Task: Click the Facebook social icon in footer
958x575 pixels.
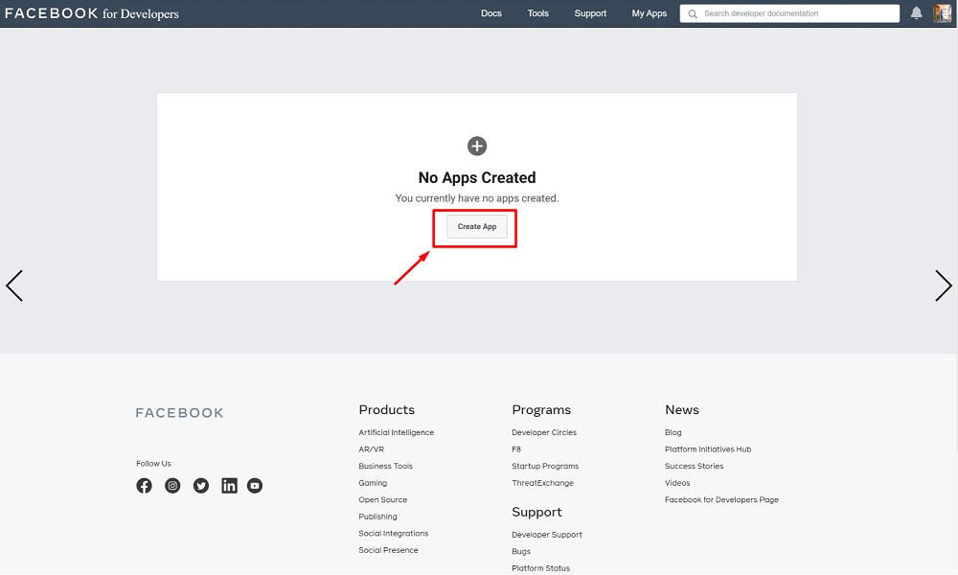Action: coord(144,486)
